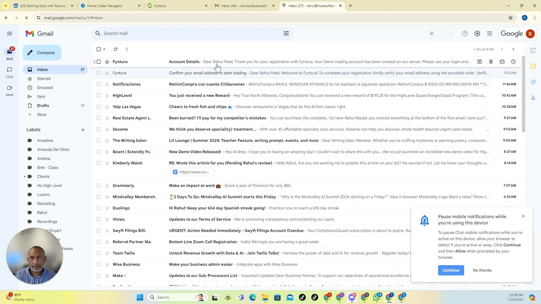Delete the Fyntura Account Details email

491,62
